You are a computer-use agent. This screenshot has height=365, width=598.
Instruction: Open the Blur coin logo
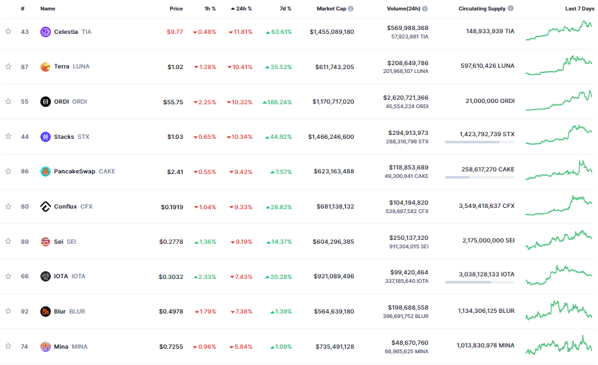46,312
